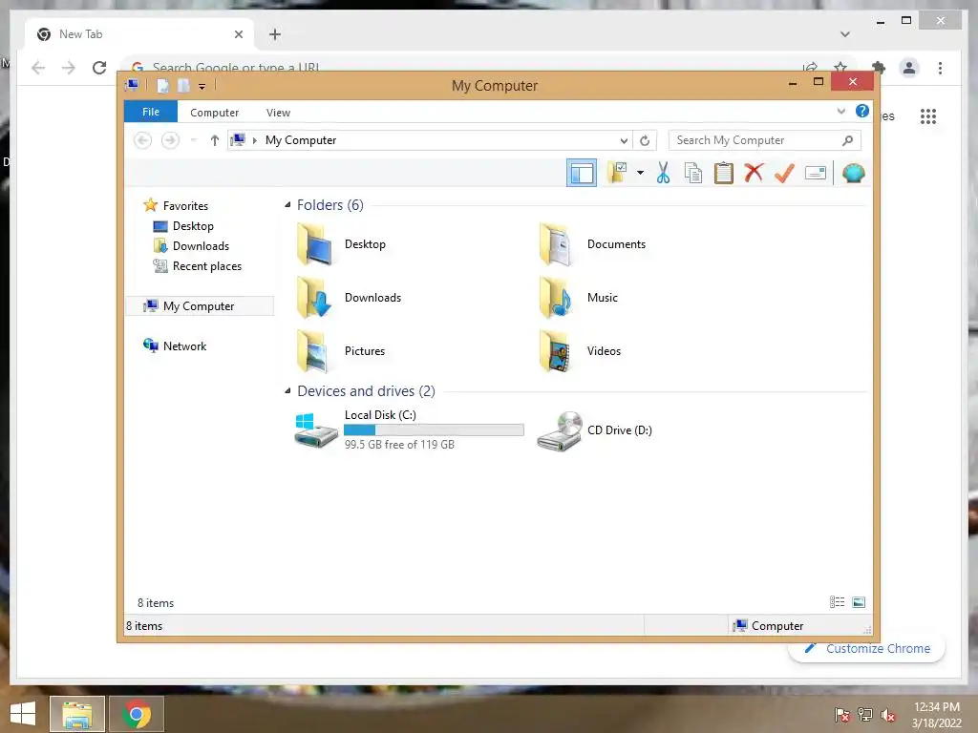The width and height of the screenshot is (978, 733).
Task: Open Explorer recent locations dropdown
Action: click(193, 140)
